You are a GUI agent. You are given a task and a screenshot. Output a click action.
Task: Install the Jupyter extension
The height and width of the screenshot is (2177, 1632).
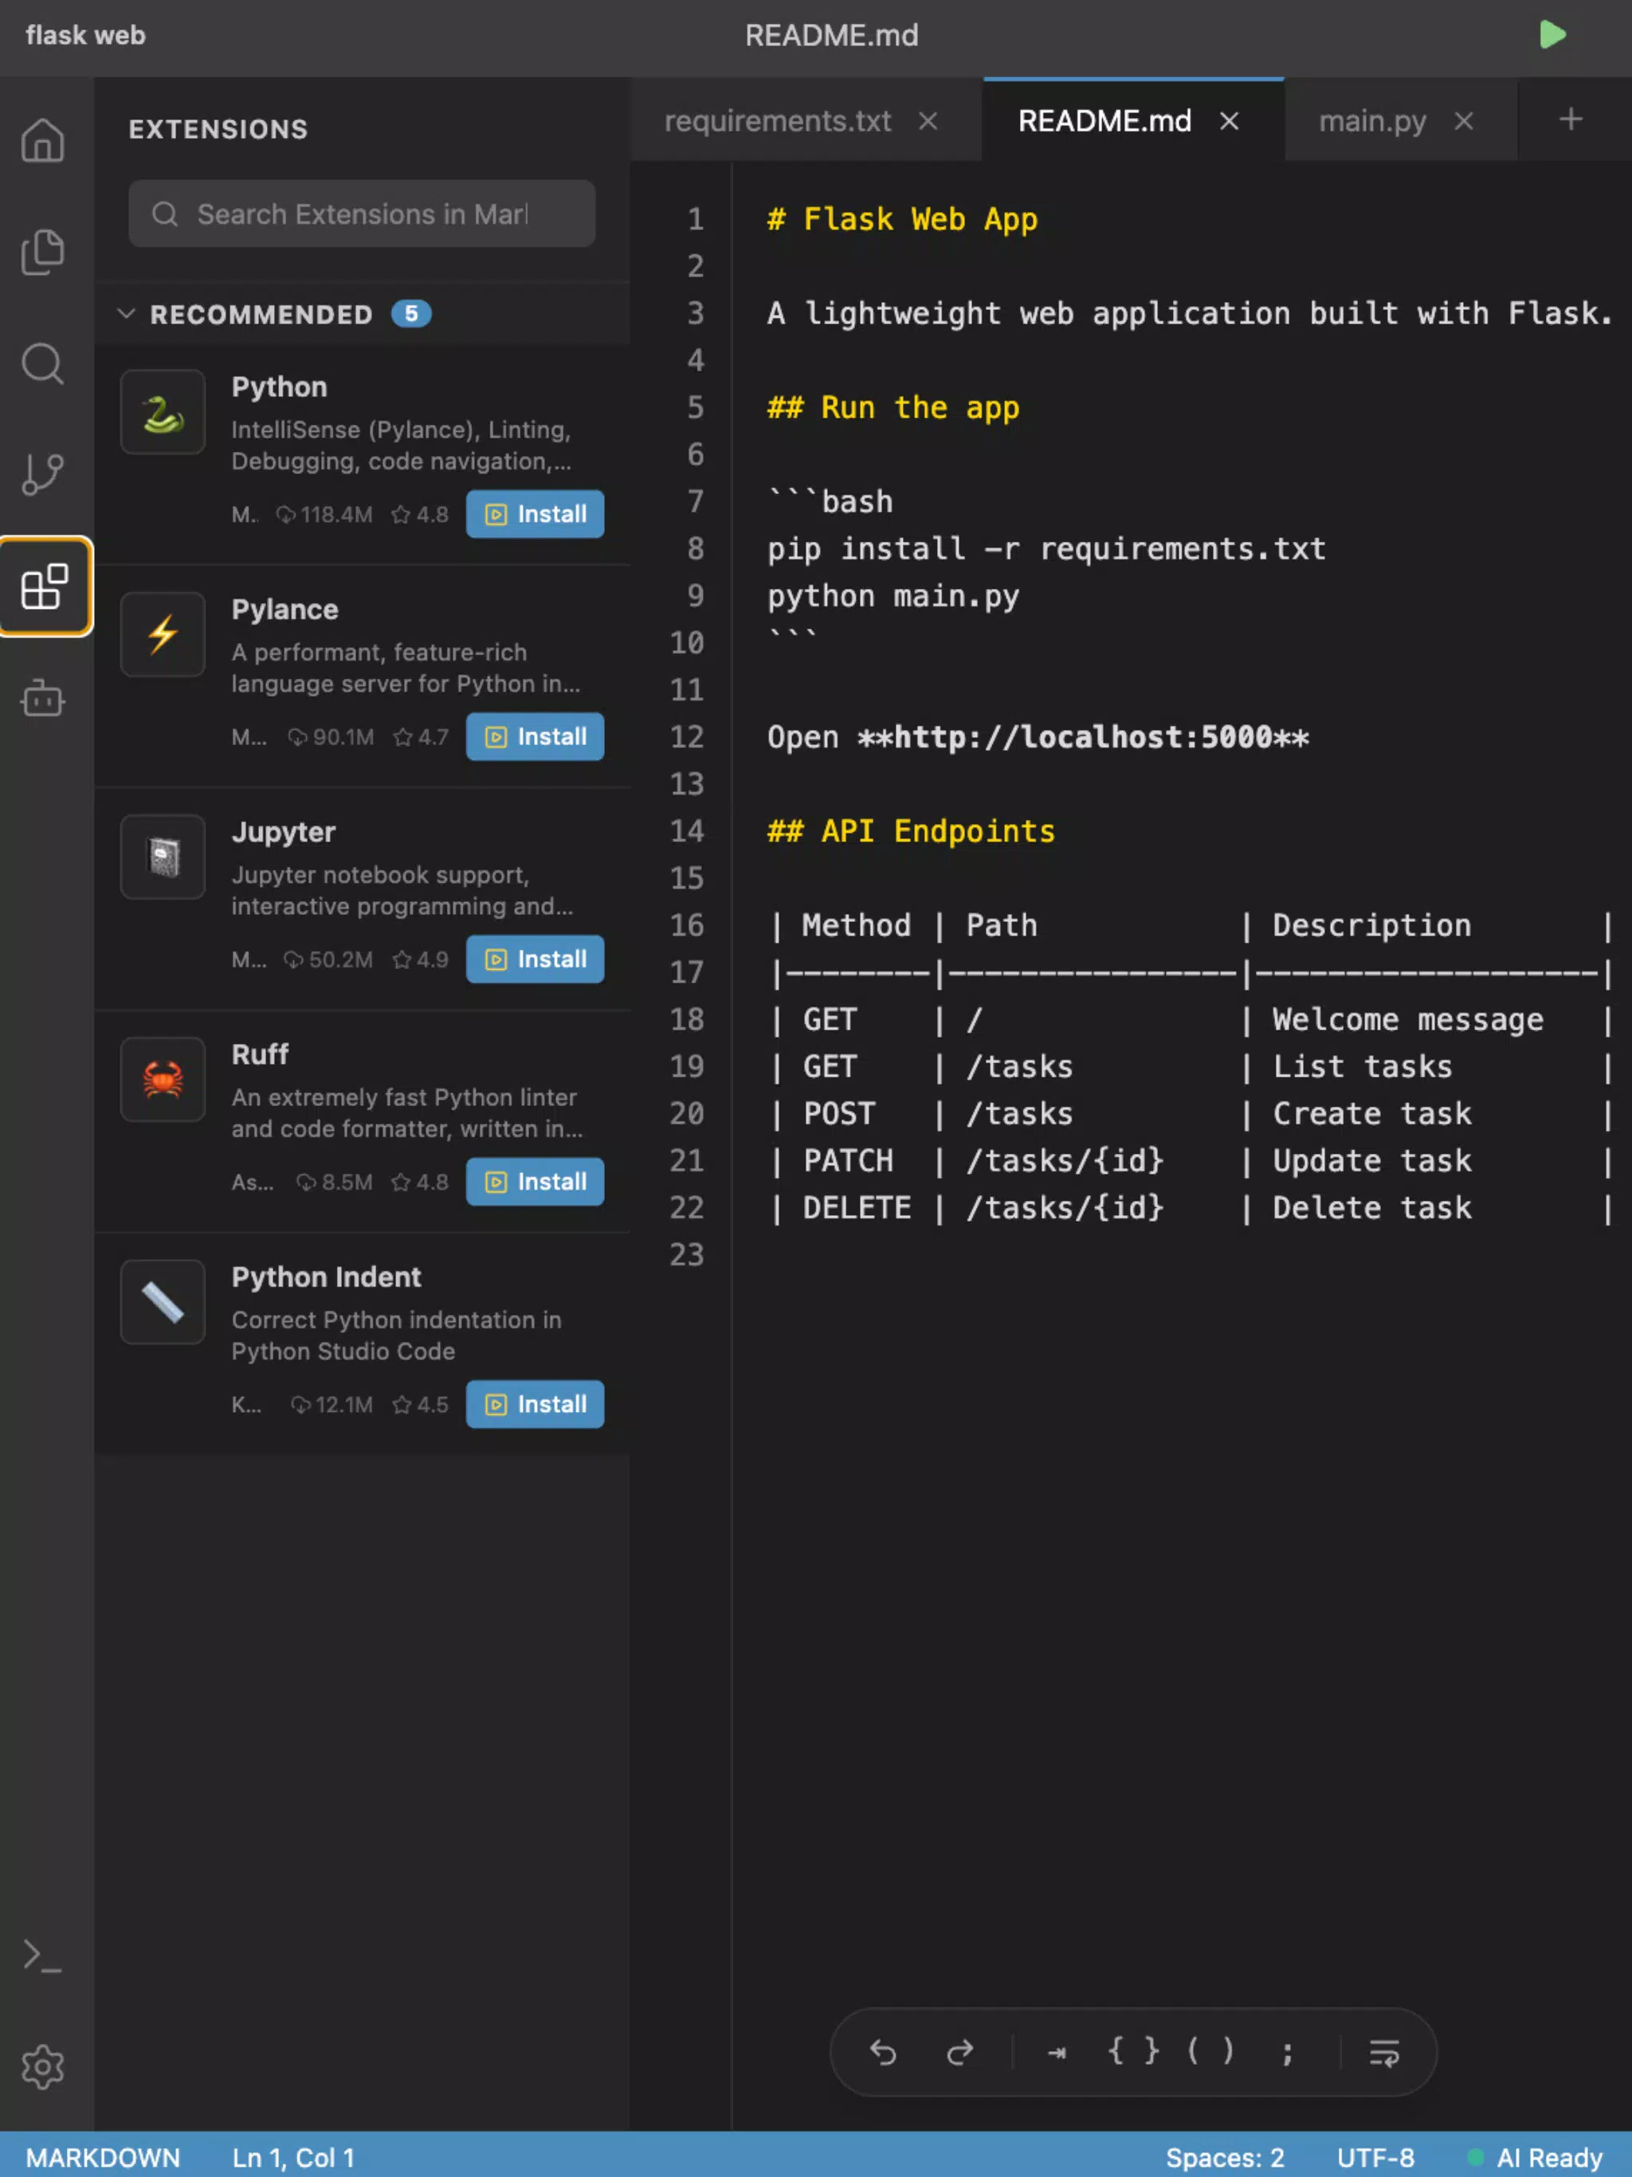535,959
